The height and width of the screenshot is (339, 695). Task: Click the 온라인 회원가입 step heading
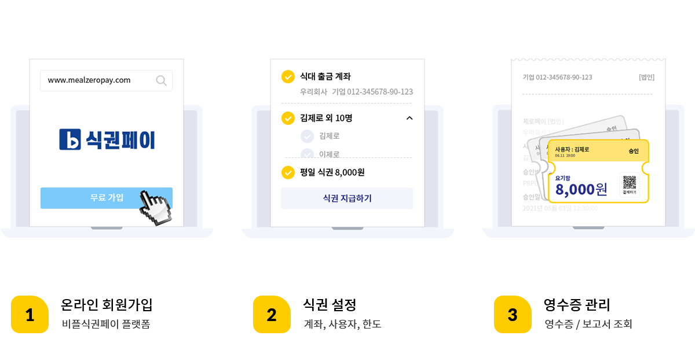click(107, 304)
